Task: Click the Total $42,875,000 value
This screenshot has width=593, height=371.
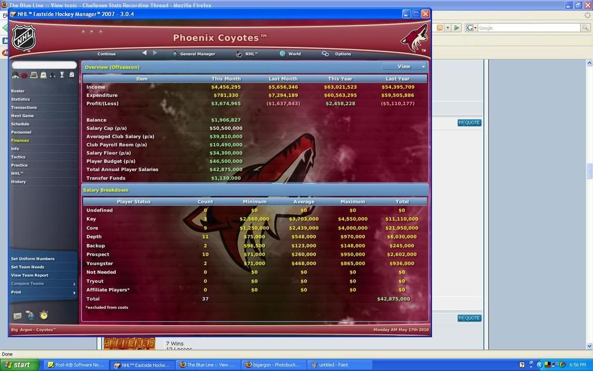Action: point(393,299)
